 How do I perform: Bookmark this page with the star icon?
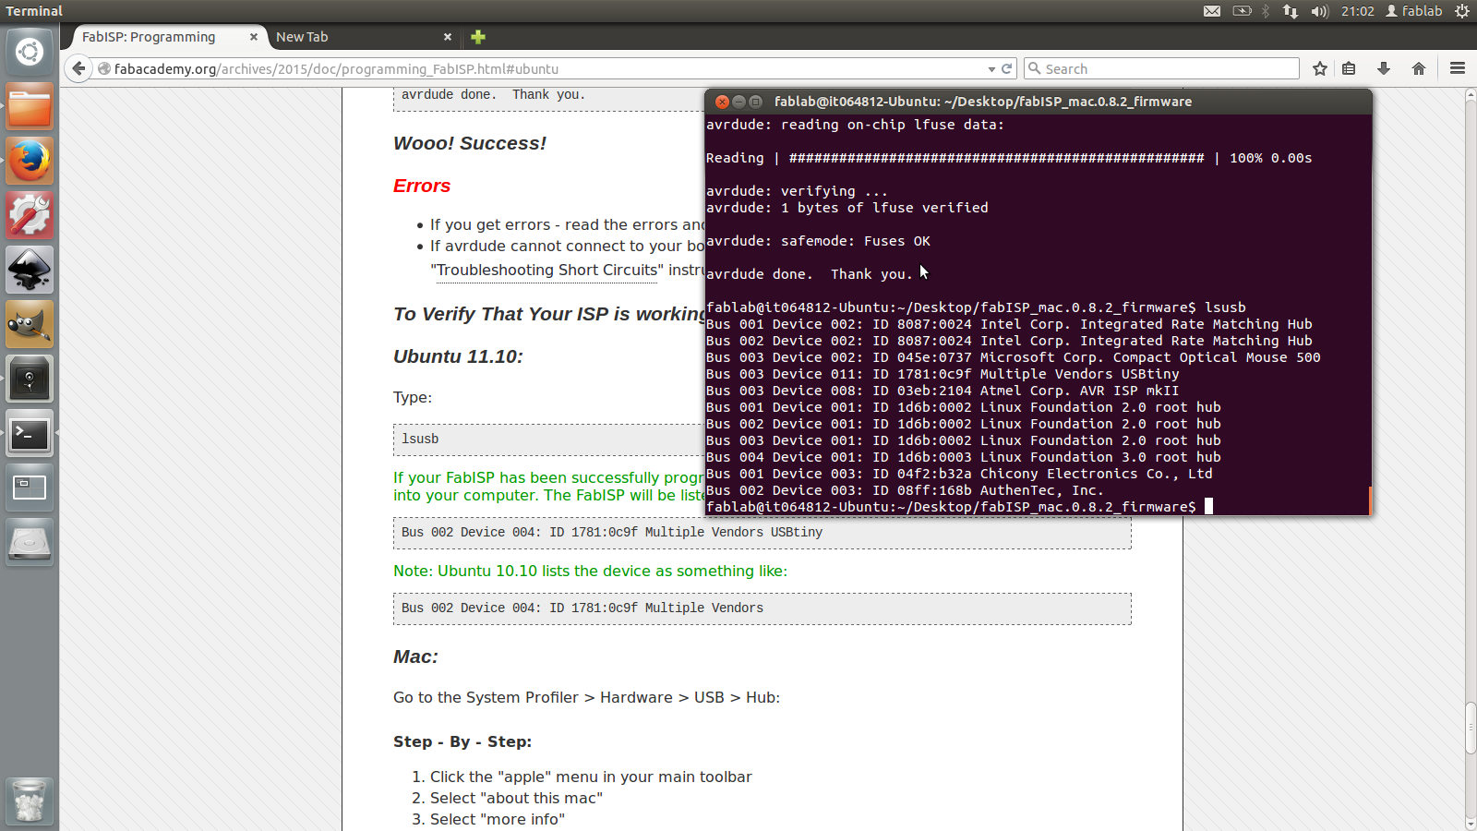pos(1320,68)
